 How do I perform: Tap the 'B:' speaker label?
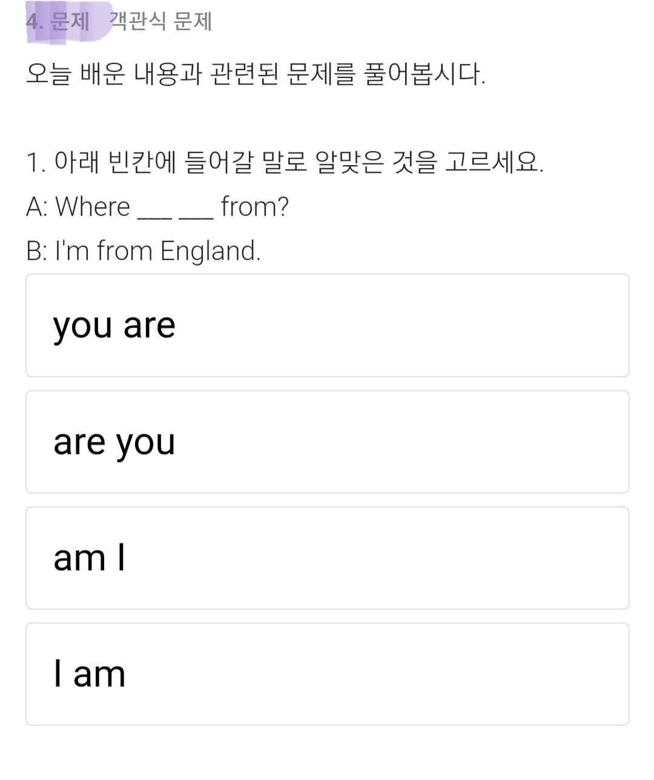37,251
